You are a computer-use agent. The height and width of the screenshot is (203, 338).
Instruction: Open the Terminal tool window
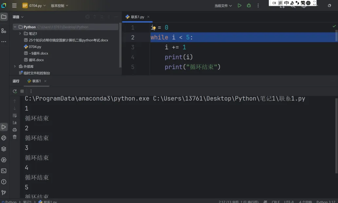coord(4,171)
